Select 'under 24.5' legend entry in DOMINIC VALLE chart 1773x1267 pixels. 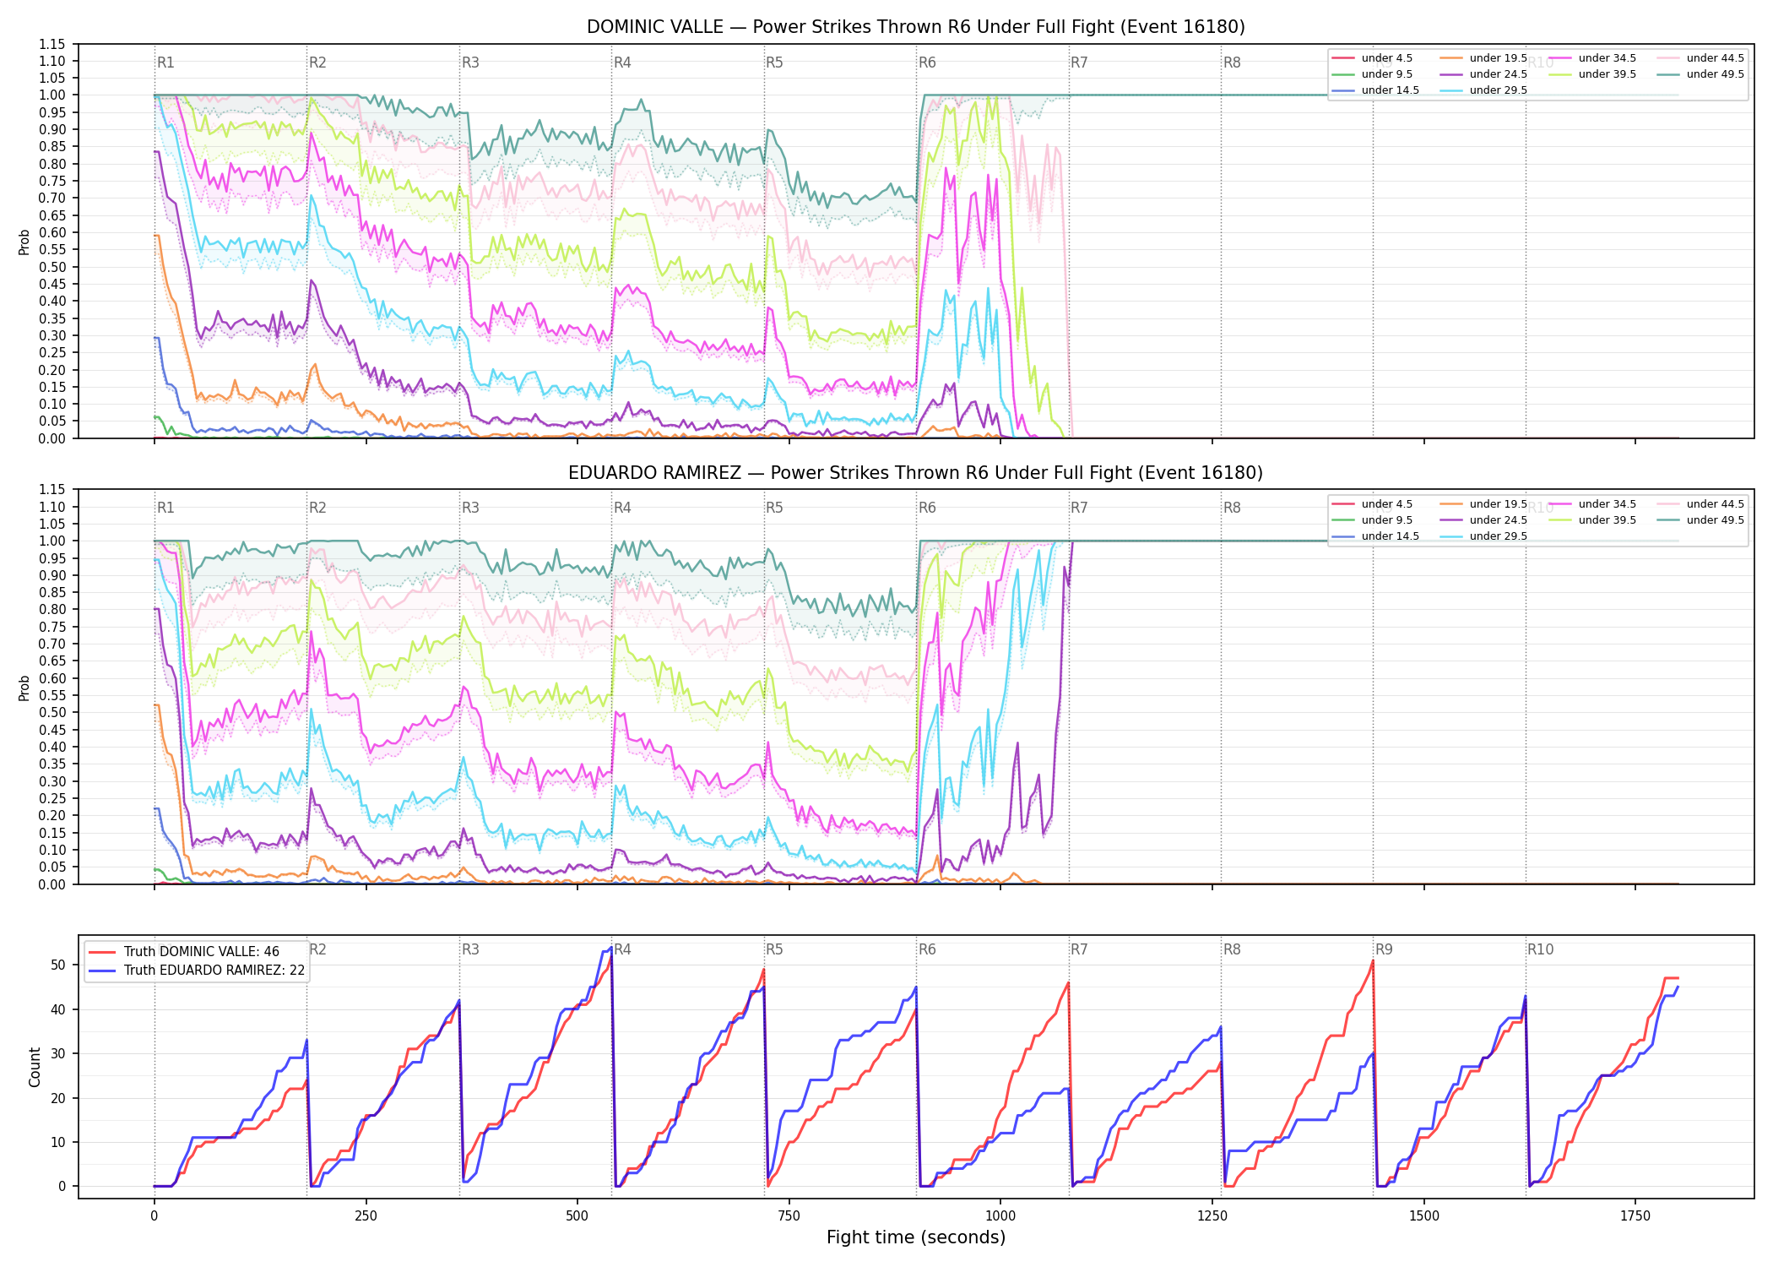[1483, 74]
